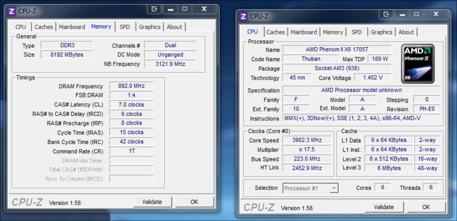Close the CPU-Z window showing Processor details
This screenshot has height=221, width=457.
coord(436,14)
